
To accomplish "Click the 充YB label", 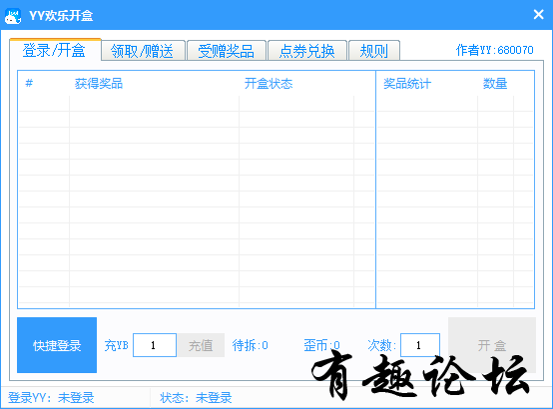I will click(x=117, y=345).
